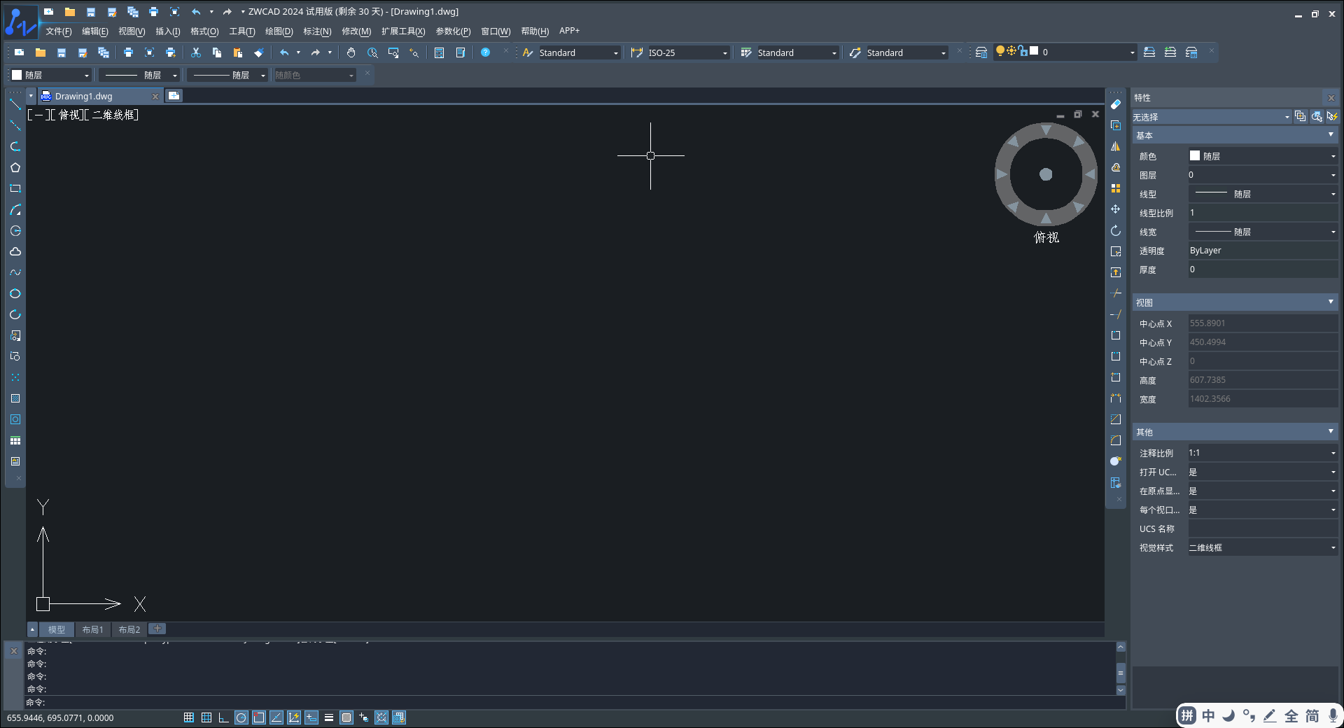Collapse the 其他 section in Properties
1344x728 pixels.
pyautogui.click(x=1331, y=431)
